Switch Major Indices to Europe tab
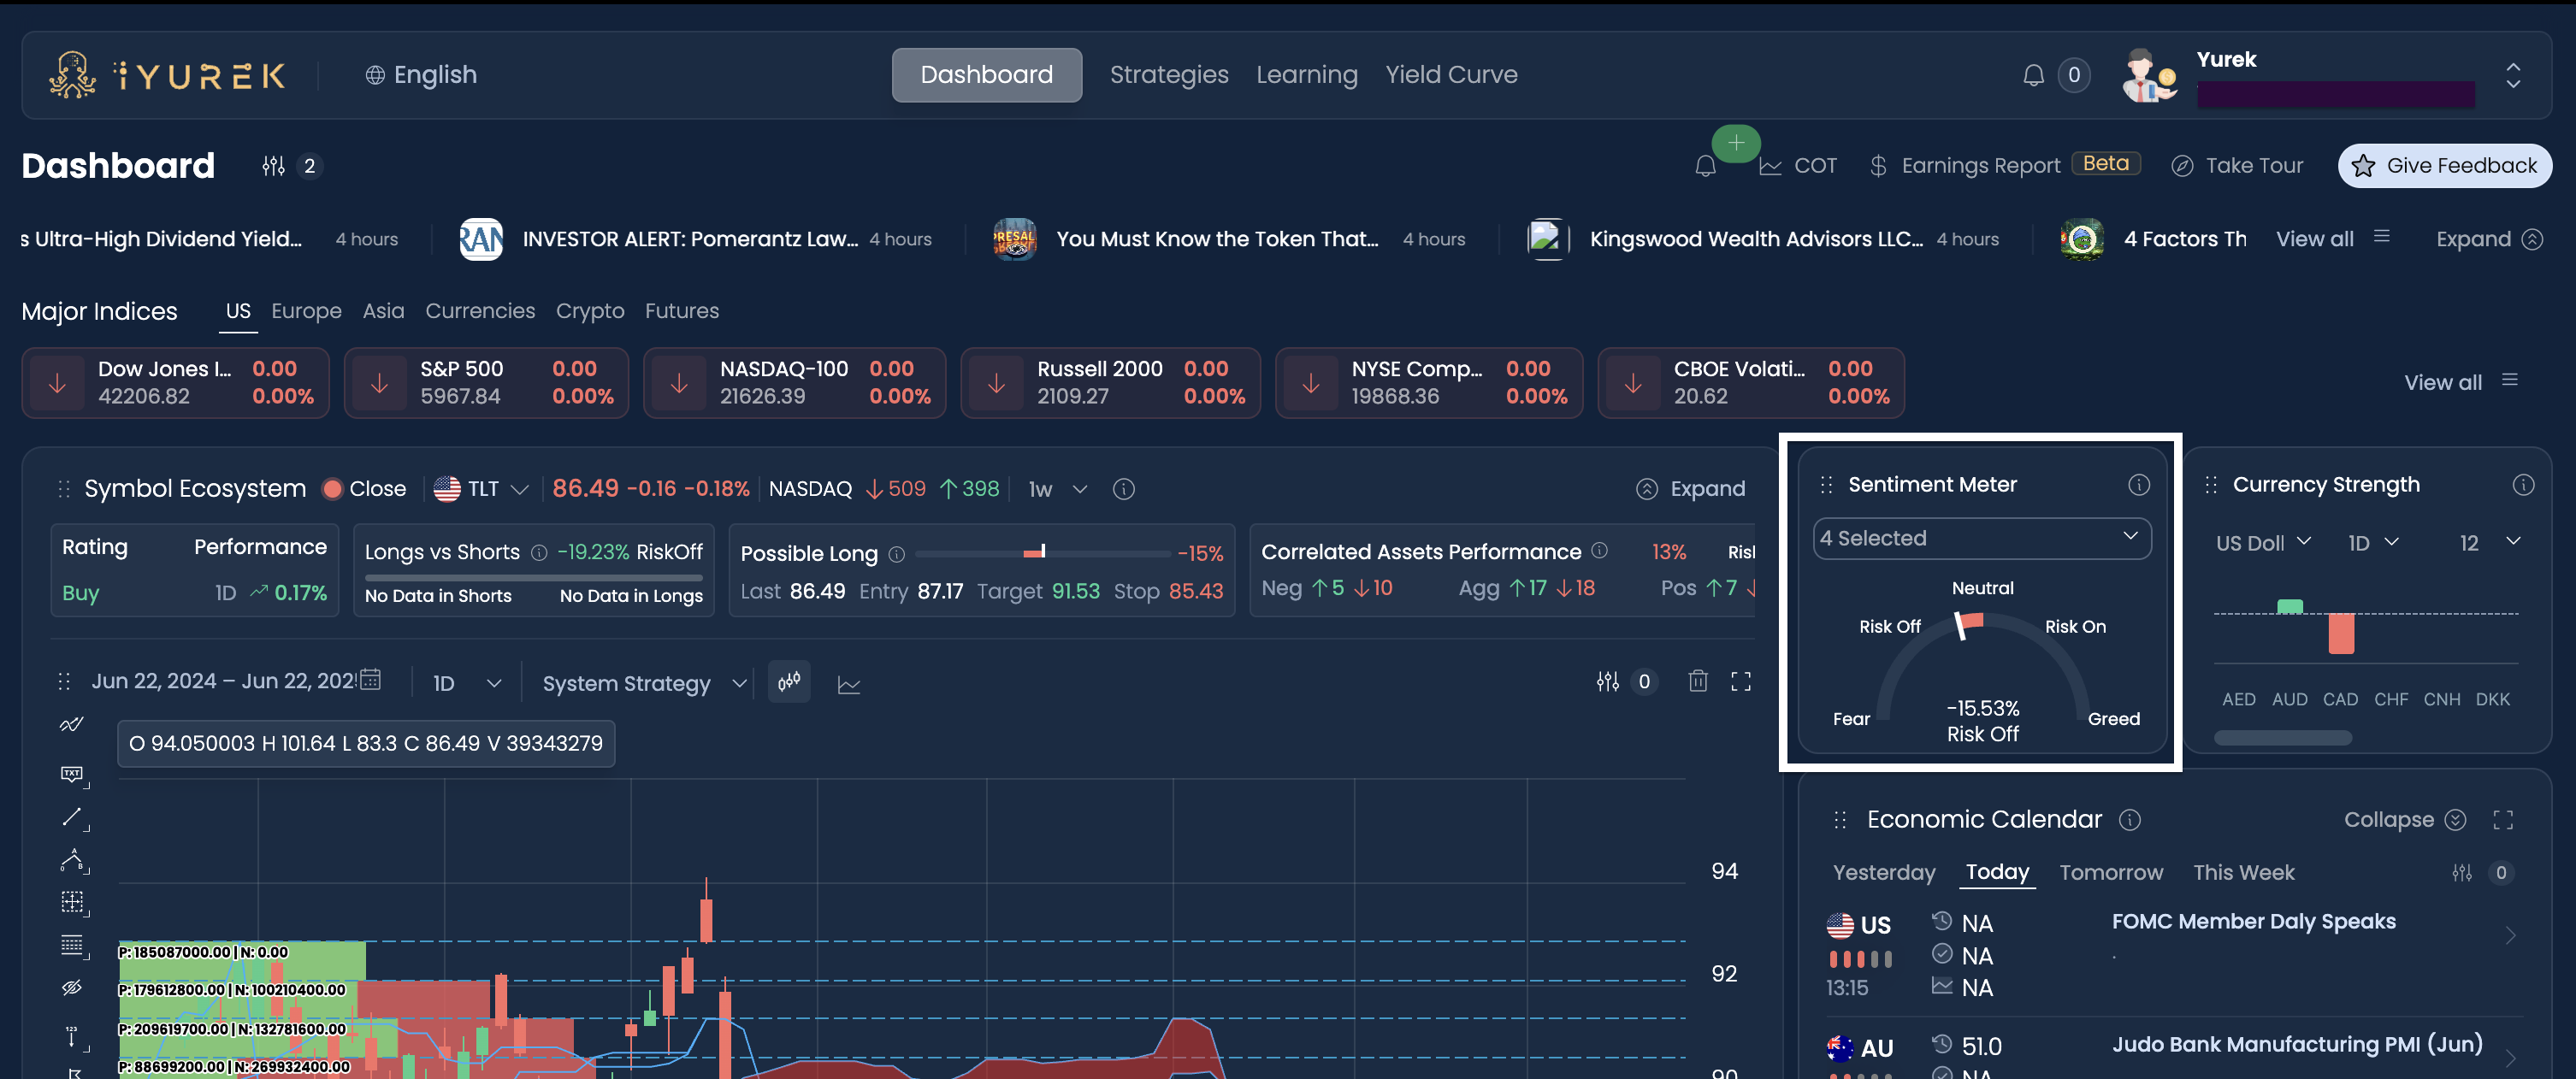 (306, 311)
